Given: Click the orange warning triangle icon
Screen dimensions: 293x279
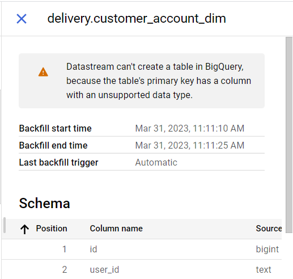Looking at the screenshot, I should point(43,72).
